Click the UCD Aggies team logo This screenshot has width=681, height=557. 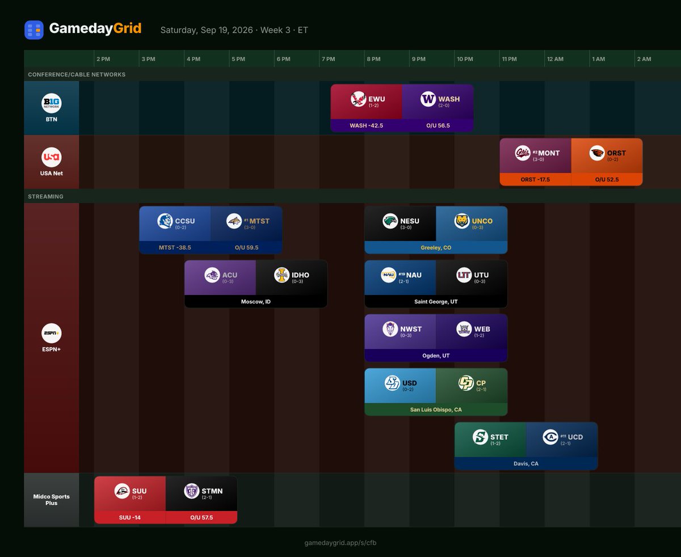(x=550, y=437)
